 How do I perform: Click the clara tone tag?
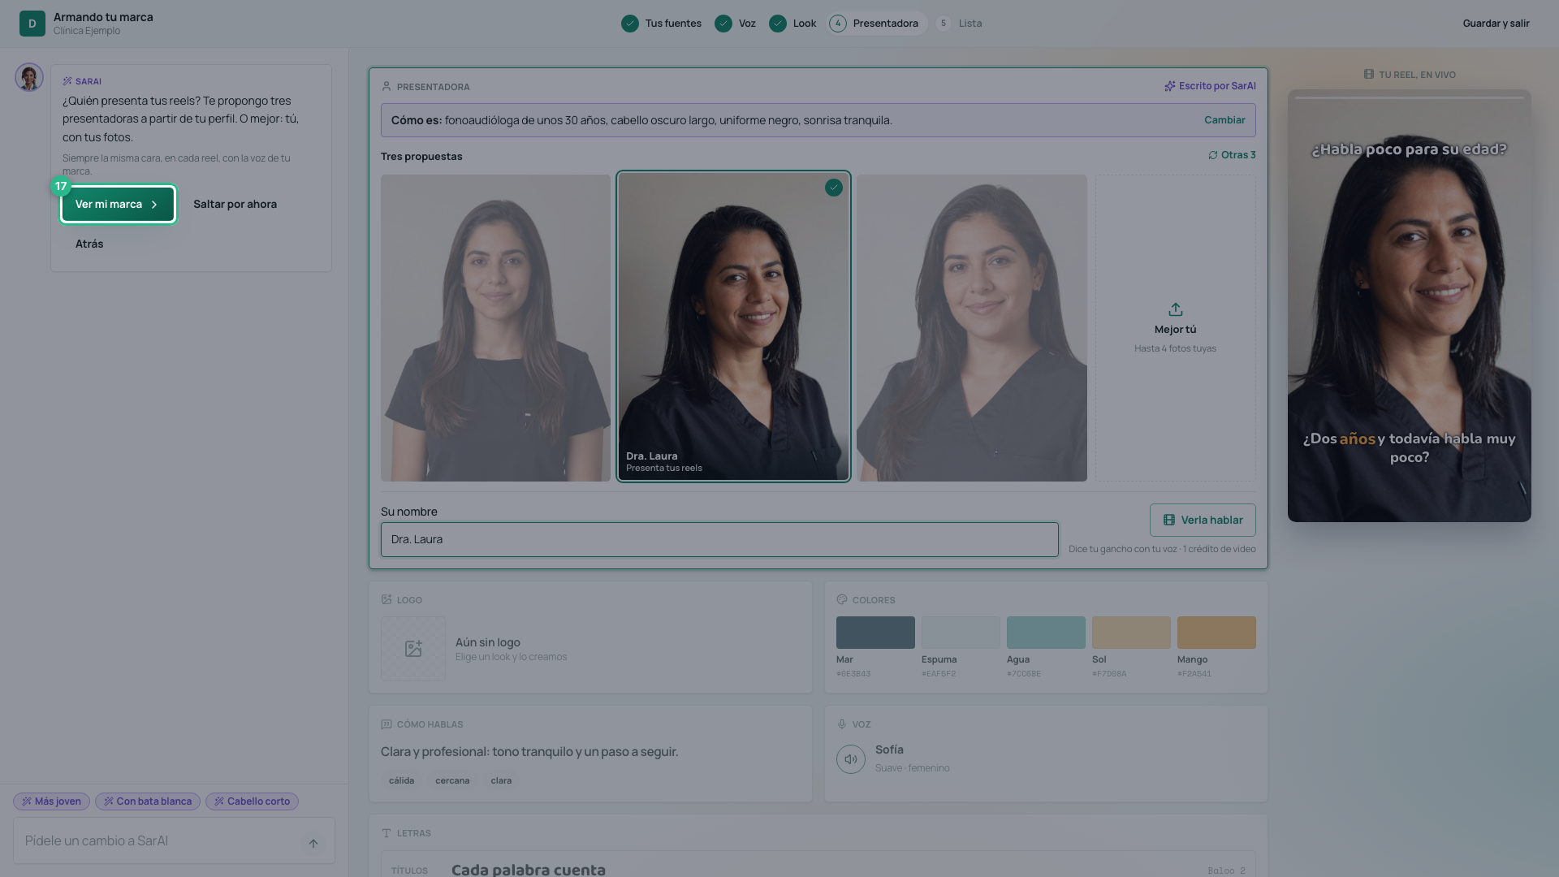tap(501, 781)
